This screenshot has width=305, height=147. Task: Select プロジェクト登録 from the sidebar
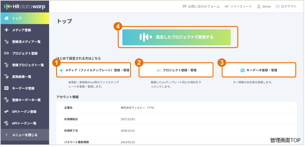tap(25, 53)
